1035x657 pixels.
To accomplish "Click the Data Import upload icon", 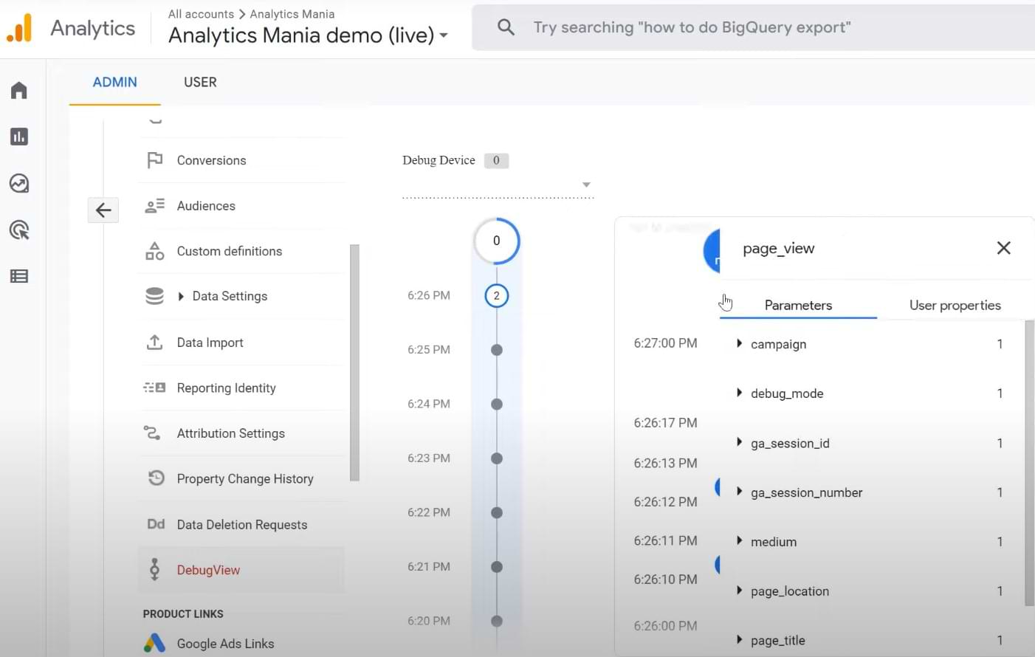I will click(154, 342).
